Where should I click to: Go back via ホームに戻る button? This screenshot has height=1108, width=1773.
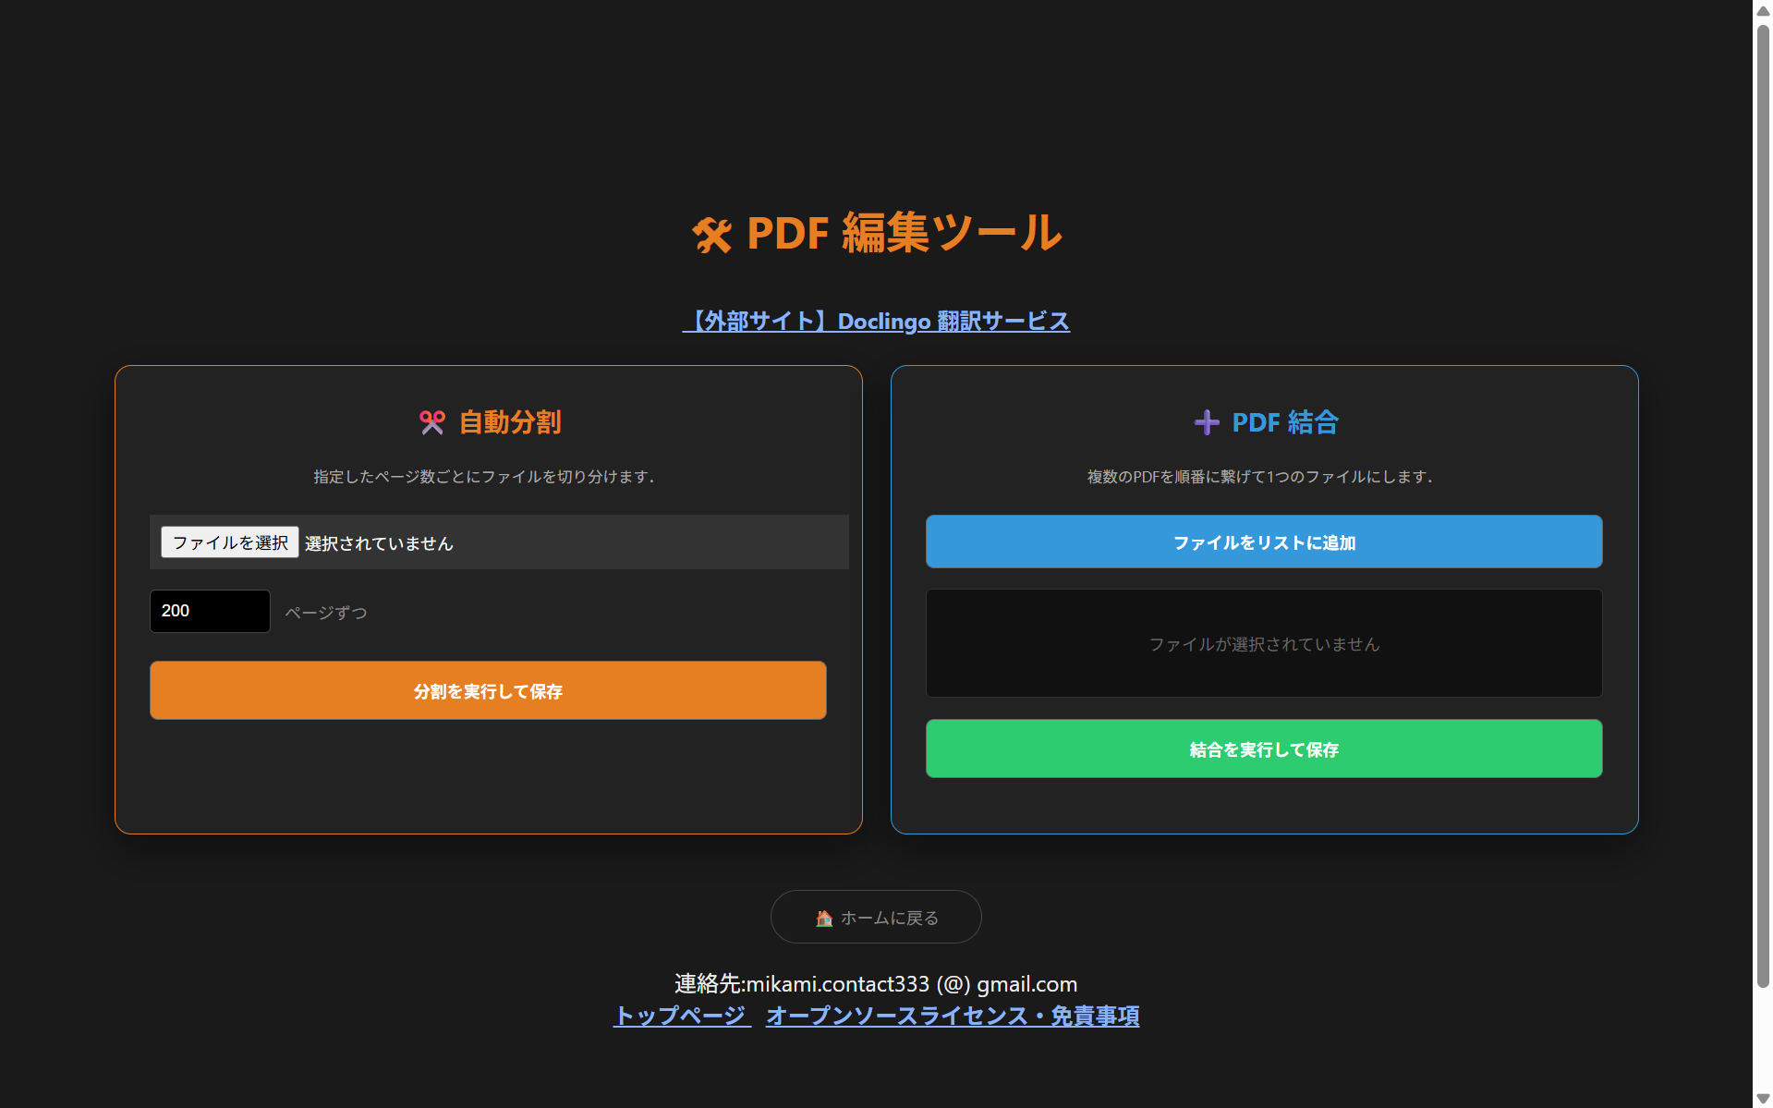click(x=876, y=917)
